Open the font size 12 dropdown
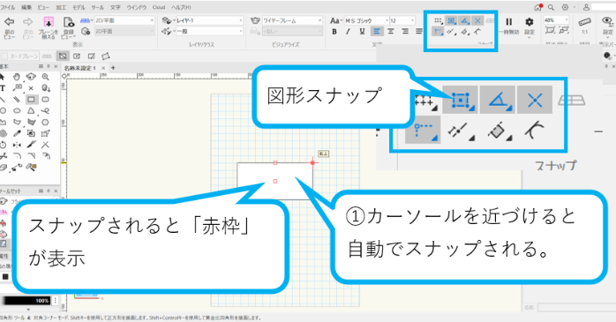 402,20
